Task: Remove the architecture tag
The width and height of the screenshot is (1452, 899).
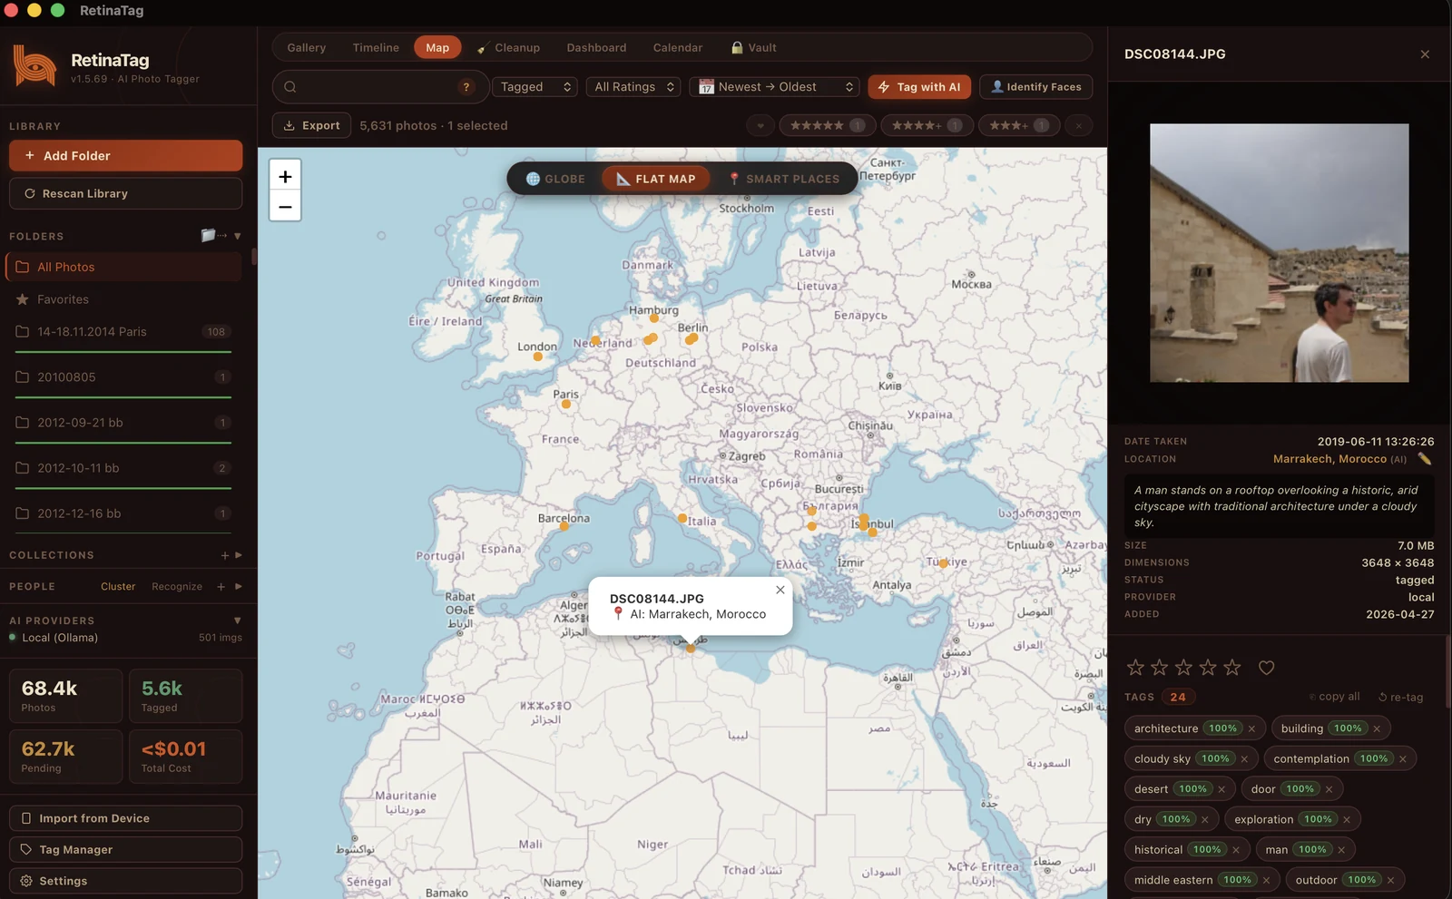Action: click(1251, 728)
